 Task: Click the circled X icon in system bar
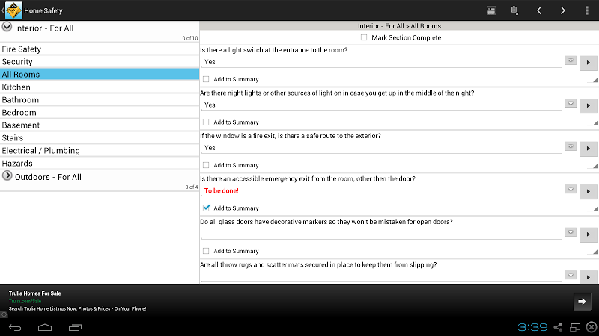(592, 327)
